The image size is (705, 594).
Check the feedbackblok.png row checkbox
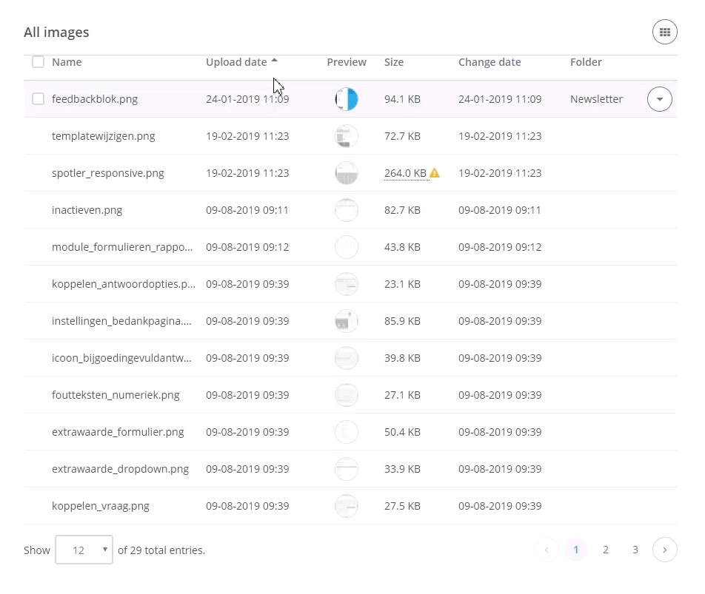point(38,98)
